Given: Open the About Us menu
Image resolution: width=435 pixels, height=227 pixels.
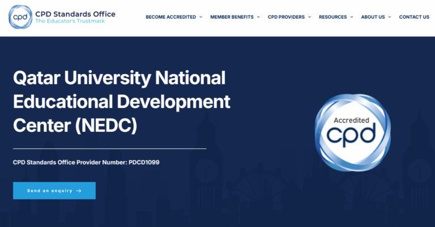Looking at the screenshot, I should (373, 17).
